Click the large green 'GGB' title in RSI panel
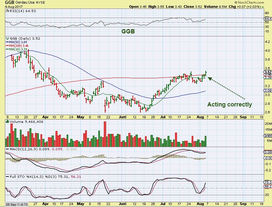The image size is (272, 207). (128, 31)
